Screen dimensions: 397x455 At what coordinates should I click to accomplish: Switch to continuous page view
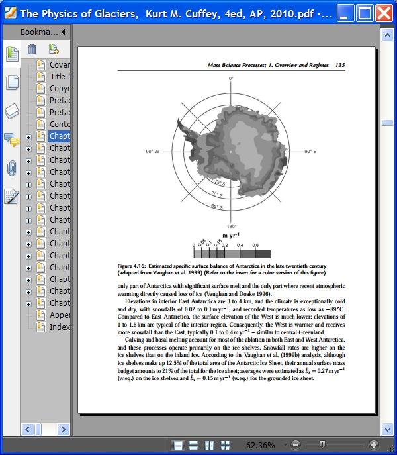pyautogui.click(x=193, y=445)
